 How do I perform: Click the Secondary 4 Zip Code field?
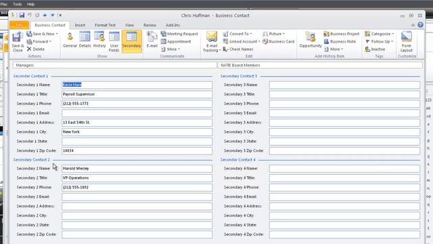[x=344, y=235]
